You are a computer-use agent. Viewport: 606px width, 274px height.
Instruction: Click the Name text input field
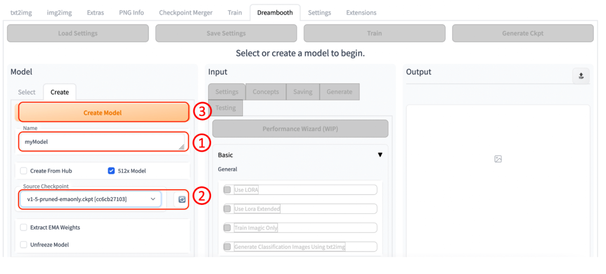pyautogui.click(x=102, y=142)
